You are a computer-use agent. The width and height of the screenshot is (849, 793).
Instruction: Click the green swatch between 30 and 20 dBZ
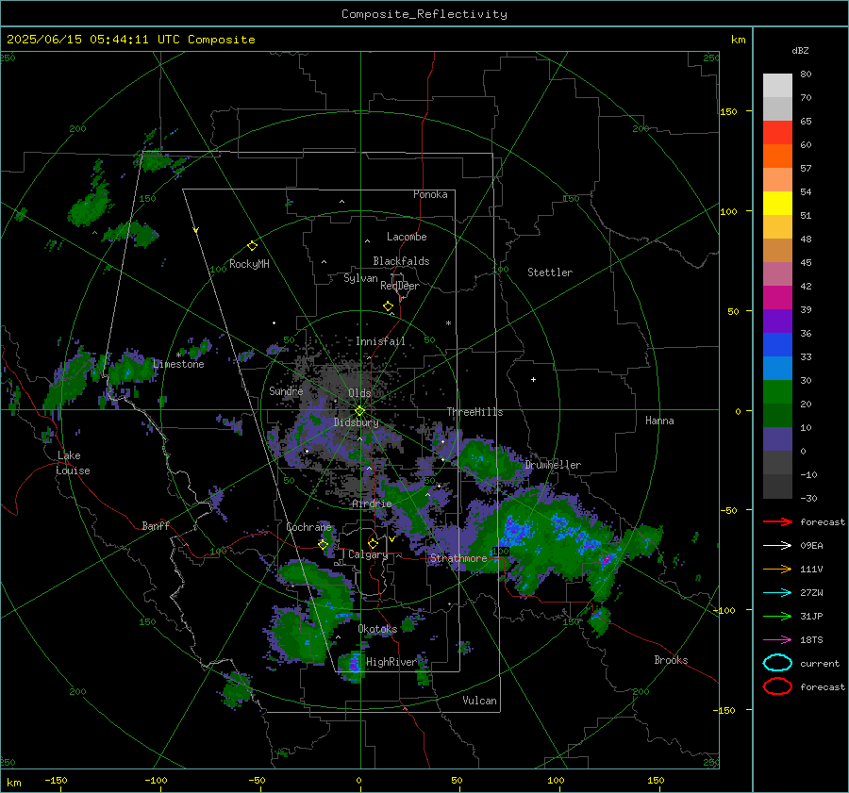coord(777,392)
